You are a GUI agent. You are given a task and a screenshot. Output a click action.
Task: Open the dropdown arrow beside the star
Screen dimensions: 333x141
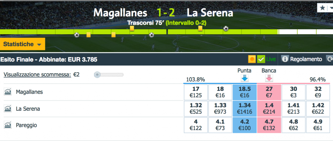tap(331, 8)
